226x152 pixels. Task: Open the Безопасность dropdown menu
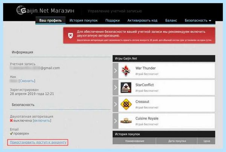[x=198, y=20]
